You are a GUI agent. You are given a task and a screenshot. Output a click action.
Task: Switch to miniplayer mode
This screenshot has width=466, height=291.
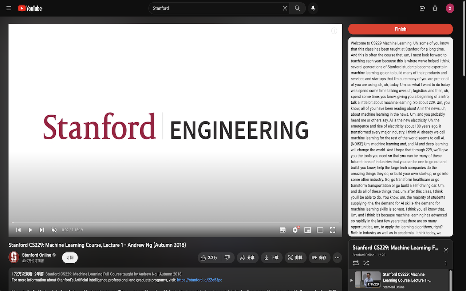pos(308,230)
